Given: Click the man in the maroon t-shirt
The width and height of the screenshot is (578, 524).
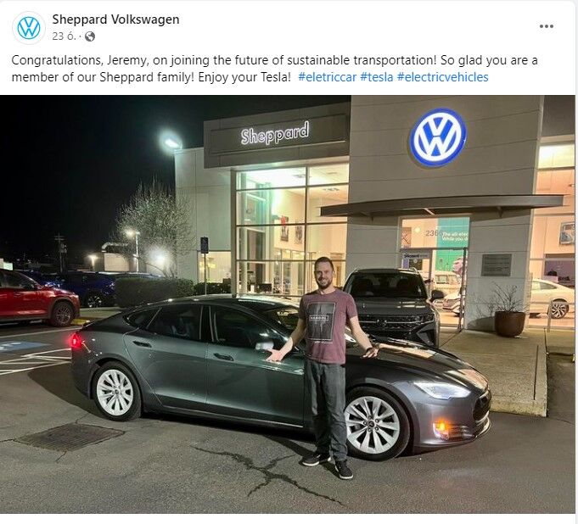Looking at the screenshot, I should [325, 365].
